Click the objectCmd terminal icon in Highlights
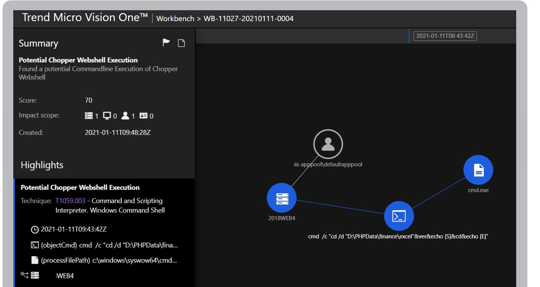Viewport: 540px width, 287px height. pyautogui.click(x=35, y=245)
